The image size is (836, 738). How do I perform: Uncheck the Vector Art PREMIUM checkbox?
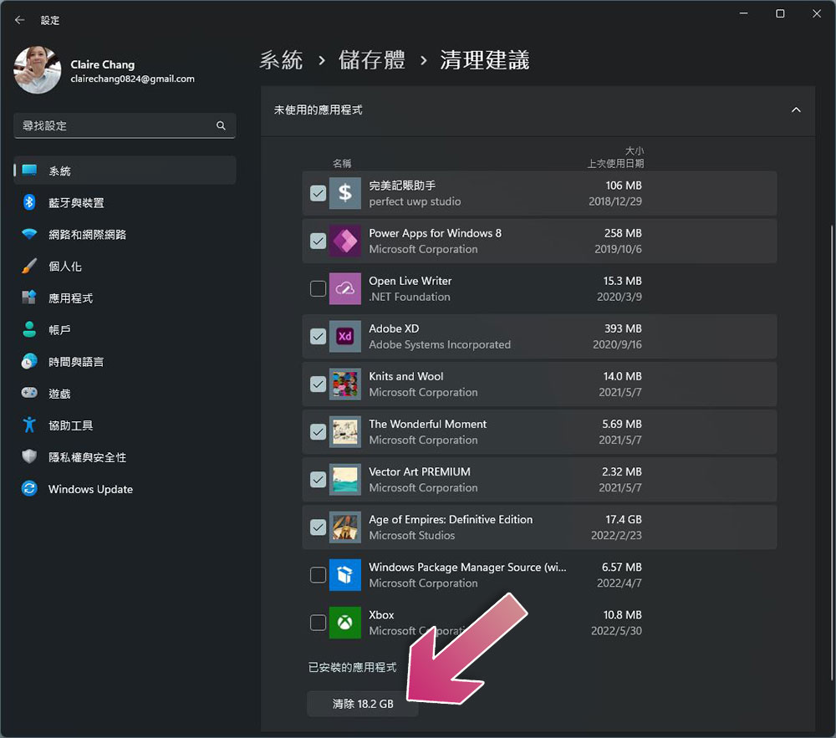point(319,480)
